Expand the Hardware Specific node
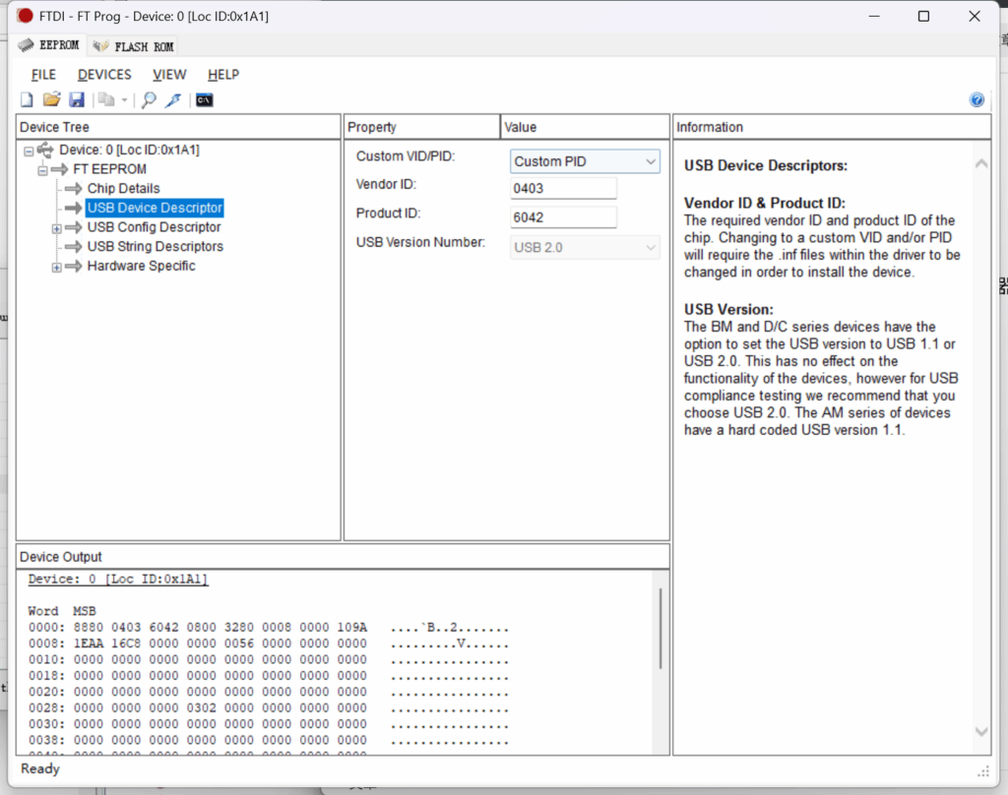 [56, 267]
